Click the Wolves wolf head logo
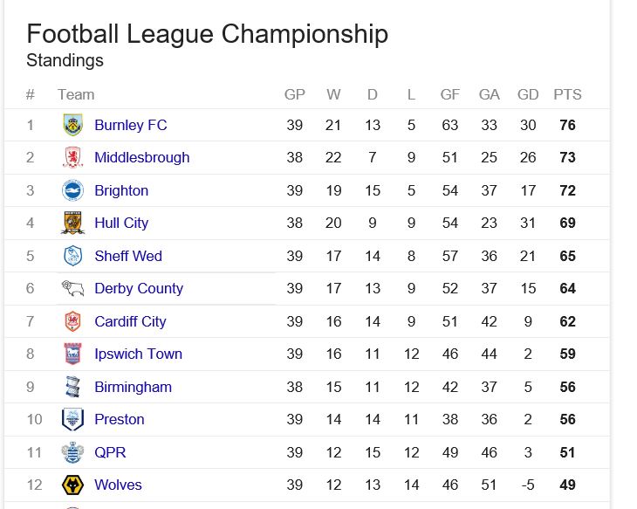The width and height of the screenshot is (637, 509). point(73,485)
